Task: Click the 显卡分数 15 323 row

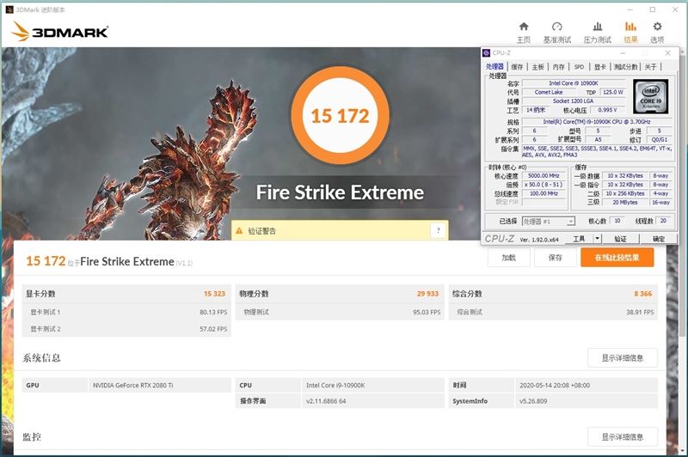Action: [126, 294]
